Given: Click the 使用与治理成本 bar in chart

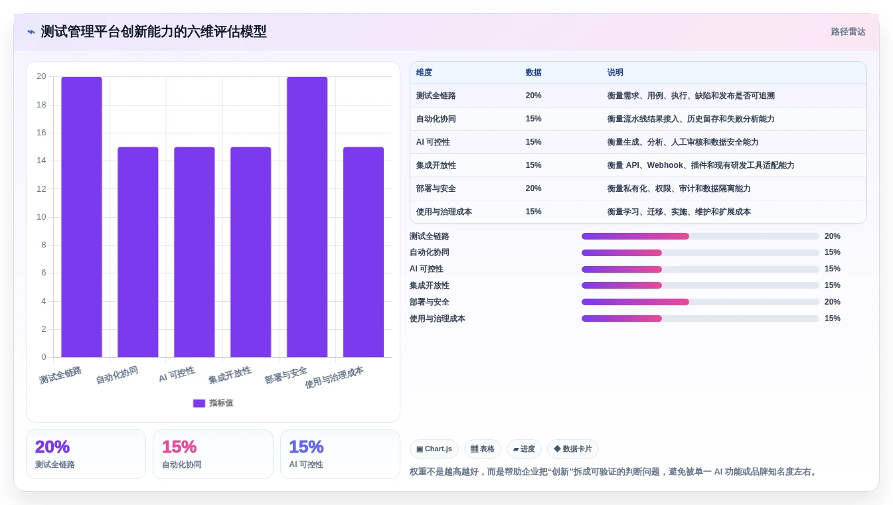Looking at the screenshot, I should [x=364, y=252].
